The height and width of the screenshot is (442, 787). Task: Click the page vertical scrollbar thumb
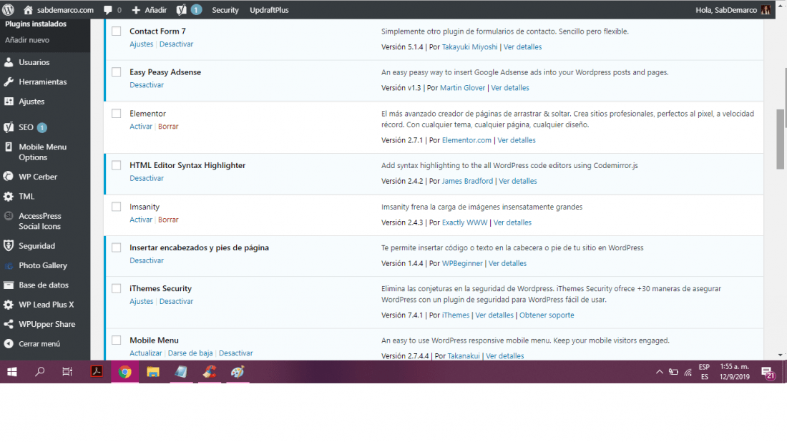pos(781,139)
